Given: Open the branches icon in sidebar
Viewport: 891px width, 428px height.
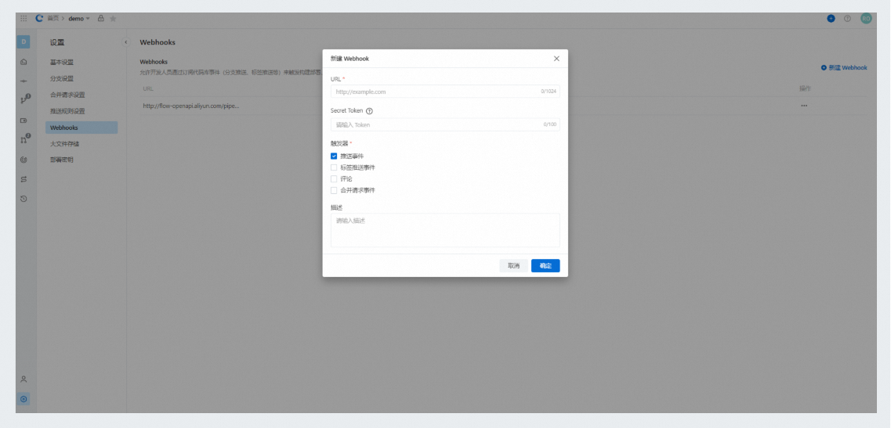Looking at the screenshot, I should point(24,100).
